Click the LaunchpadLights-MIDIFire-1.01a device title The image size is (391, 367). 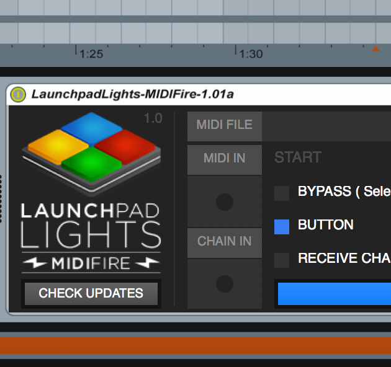[132, 94]
